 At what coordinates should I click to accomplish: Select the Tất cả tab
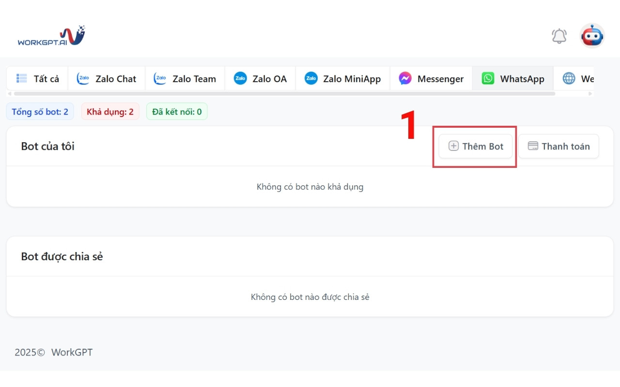37,79
